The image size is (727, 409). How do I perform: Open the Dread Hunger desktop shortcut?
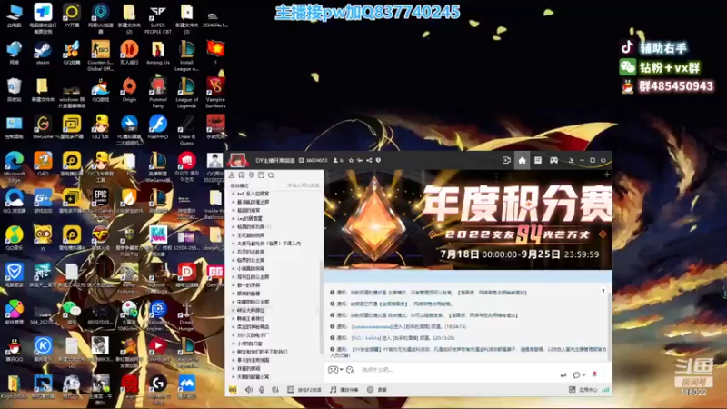tap(186, 315)
